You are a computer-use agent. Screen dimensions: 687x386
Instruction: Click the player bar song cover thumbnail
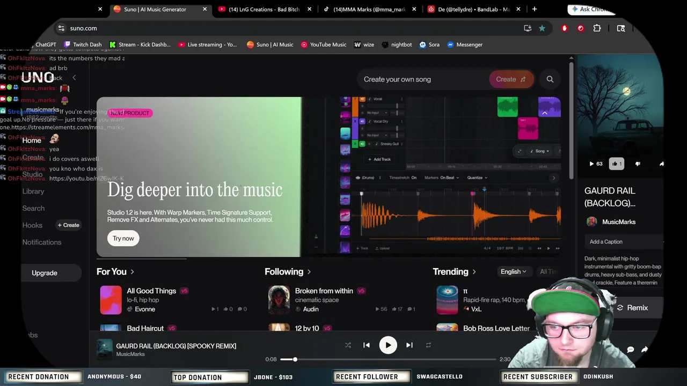click(x=105, y=350)
